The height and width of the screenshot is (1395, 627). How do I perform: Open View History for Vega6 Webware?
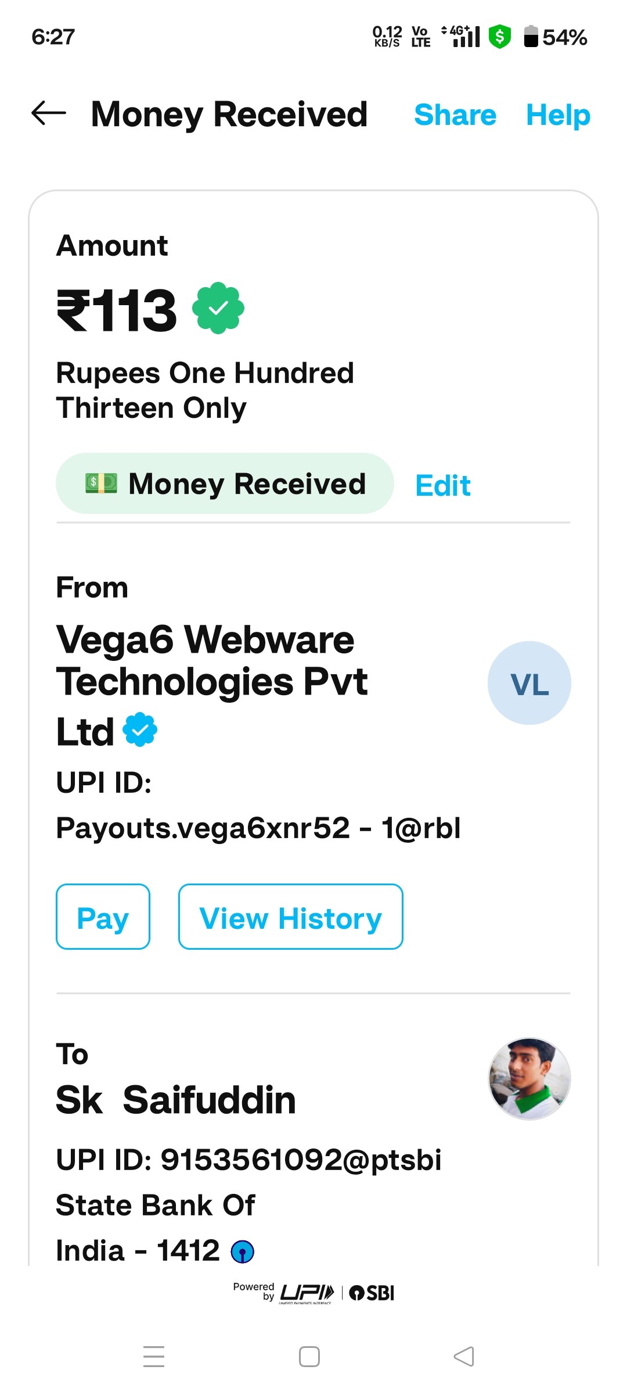click(x=290, y=917)
